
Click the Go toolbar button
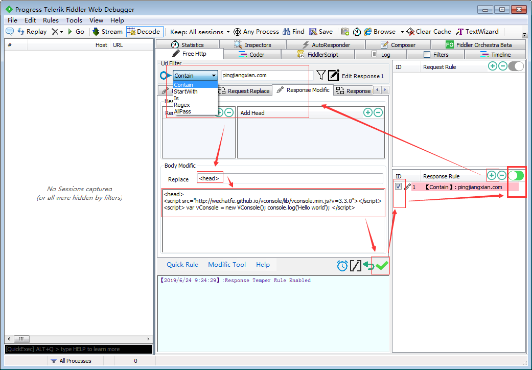pyautogui.click(x=76, y=32)
